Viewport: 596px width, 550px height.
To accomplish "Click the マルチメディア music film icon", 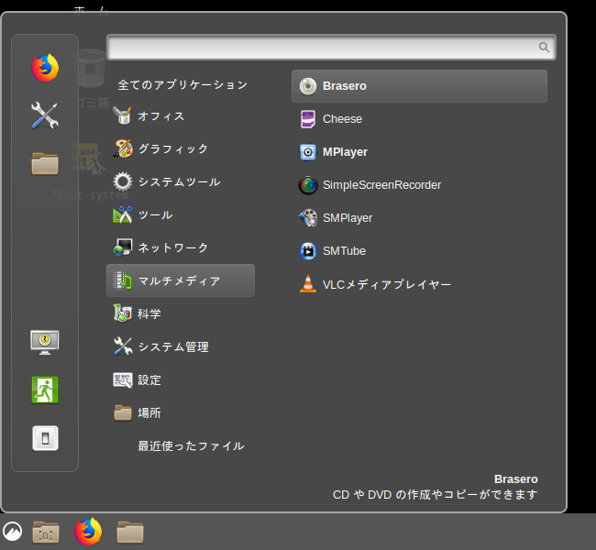I will coord(123,280).
